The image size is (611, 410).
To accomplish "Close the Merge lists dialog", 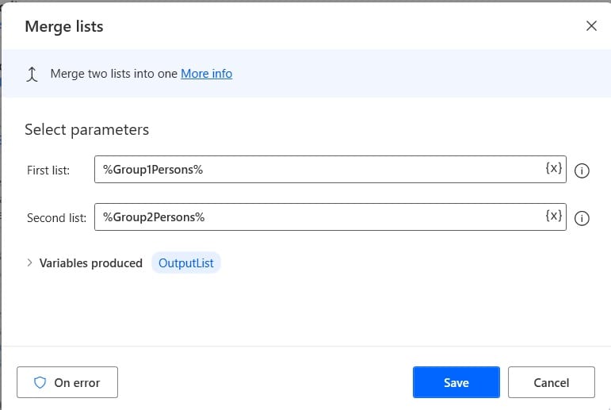I will (x=591, y=26).
